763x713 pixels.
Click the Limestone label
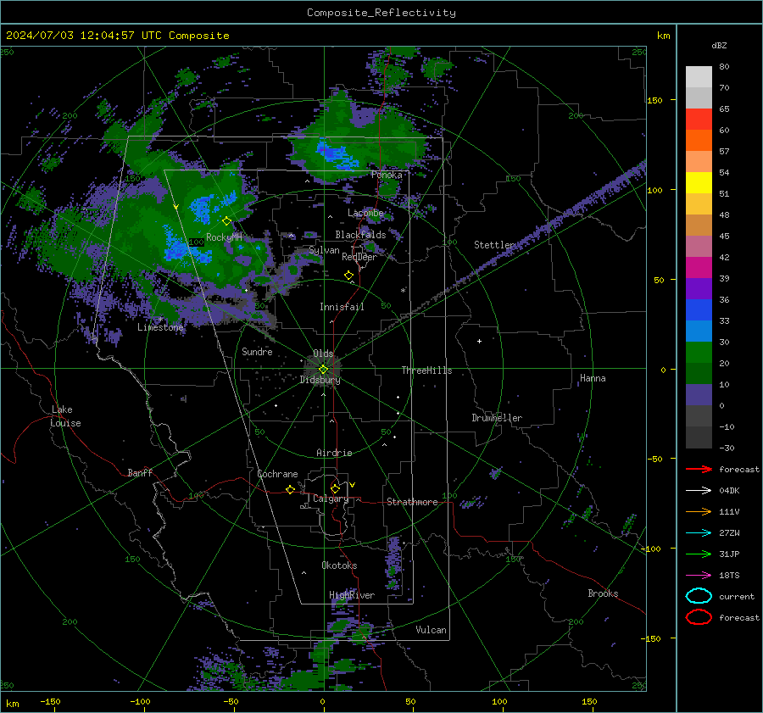point(160,327)
